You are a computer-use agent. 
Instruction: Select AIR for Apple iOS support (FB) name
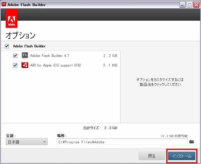[56, 65]
